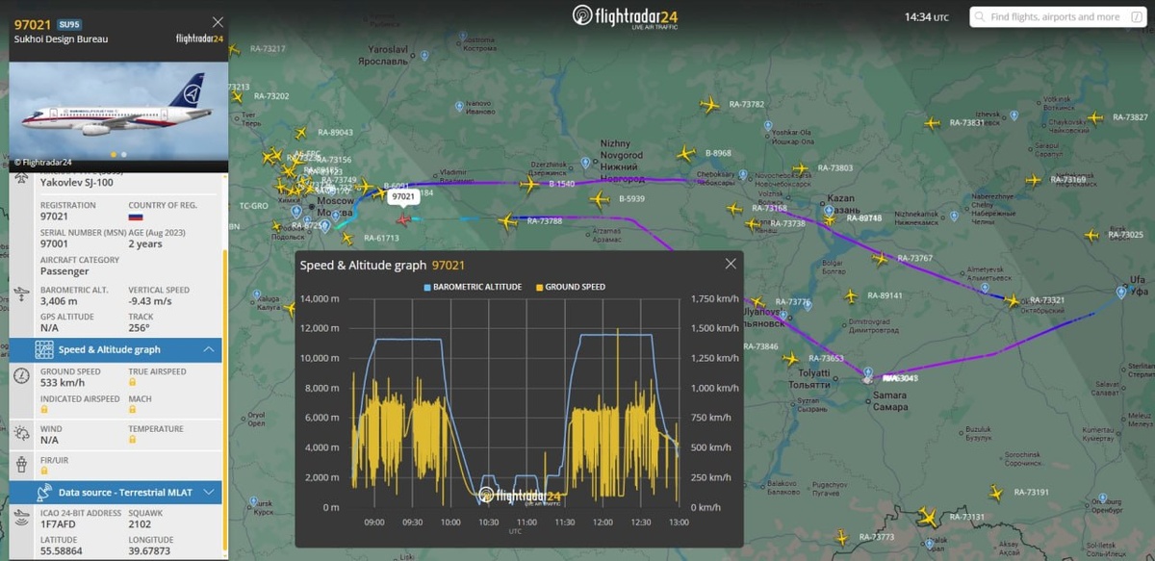Close the 97021 aircraft details panel
The height and width of the screenshot is (561, 1155).
click(218, 22)
